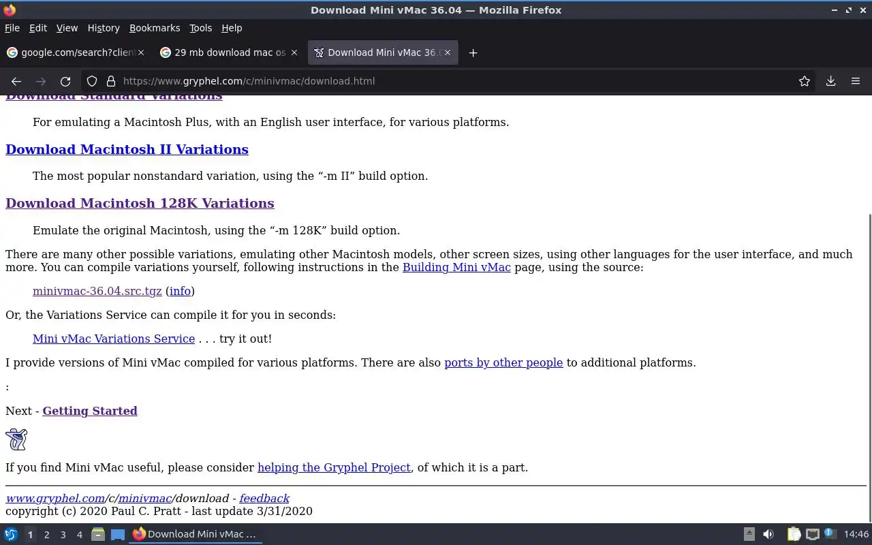Click the show desktop taskbar icon
The image size is (872, 545).
click(118, 534)
